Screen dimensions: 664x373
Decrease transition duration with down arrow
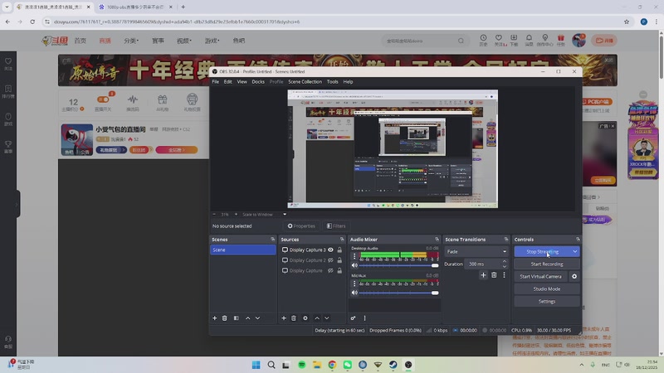504,266
